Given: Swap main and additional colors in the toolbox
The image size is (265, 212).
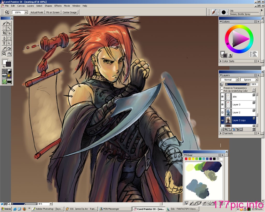Looking at the screenshot, I should click(x=4, y=66).
